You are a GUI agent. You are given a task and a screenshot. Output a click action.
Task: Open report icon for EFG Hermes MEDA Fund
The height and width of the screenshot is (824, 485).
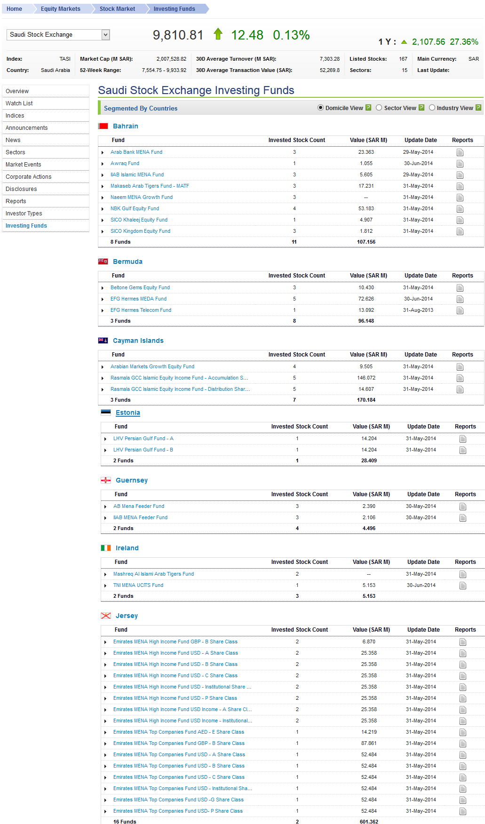click(x=460, y=299)
